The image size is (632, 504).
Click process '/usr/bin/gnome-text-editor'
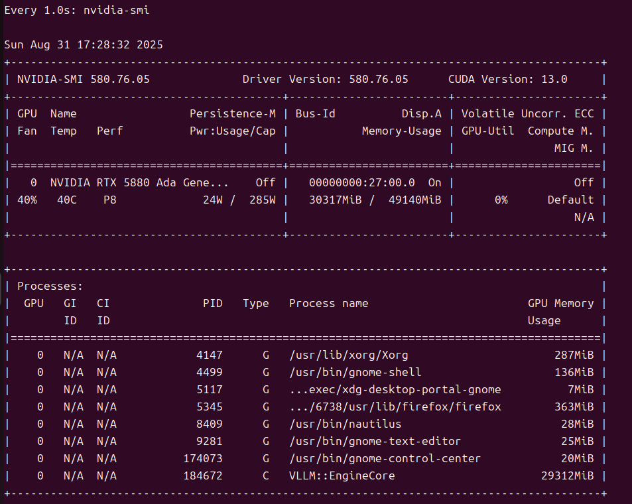tap(375, 441)
